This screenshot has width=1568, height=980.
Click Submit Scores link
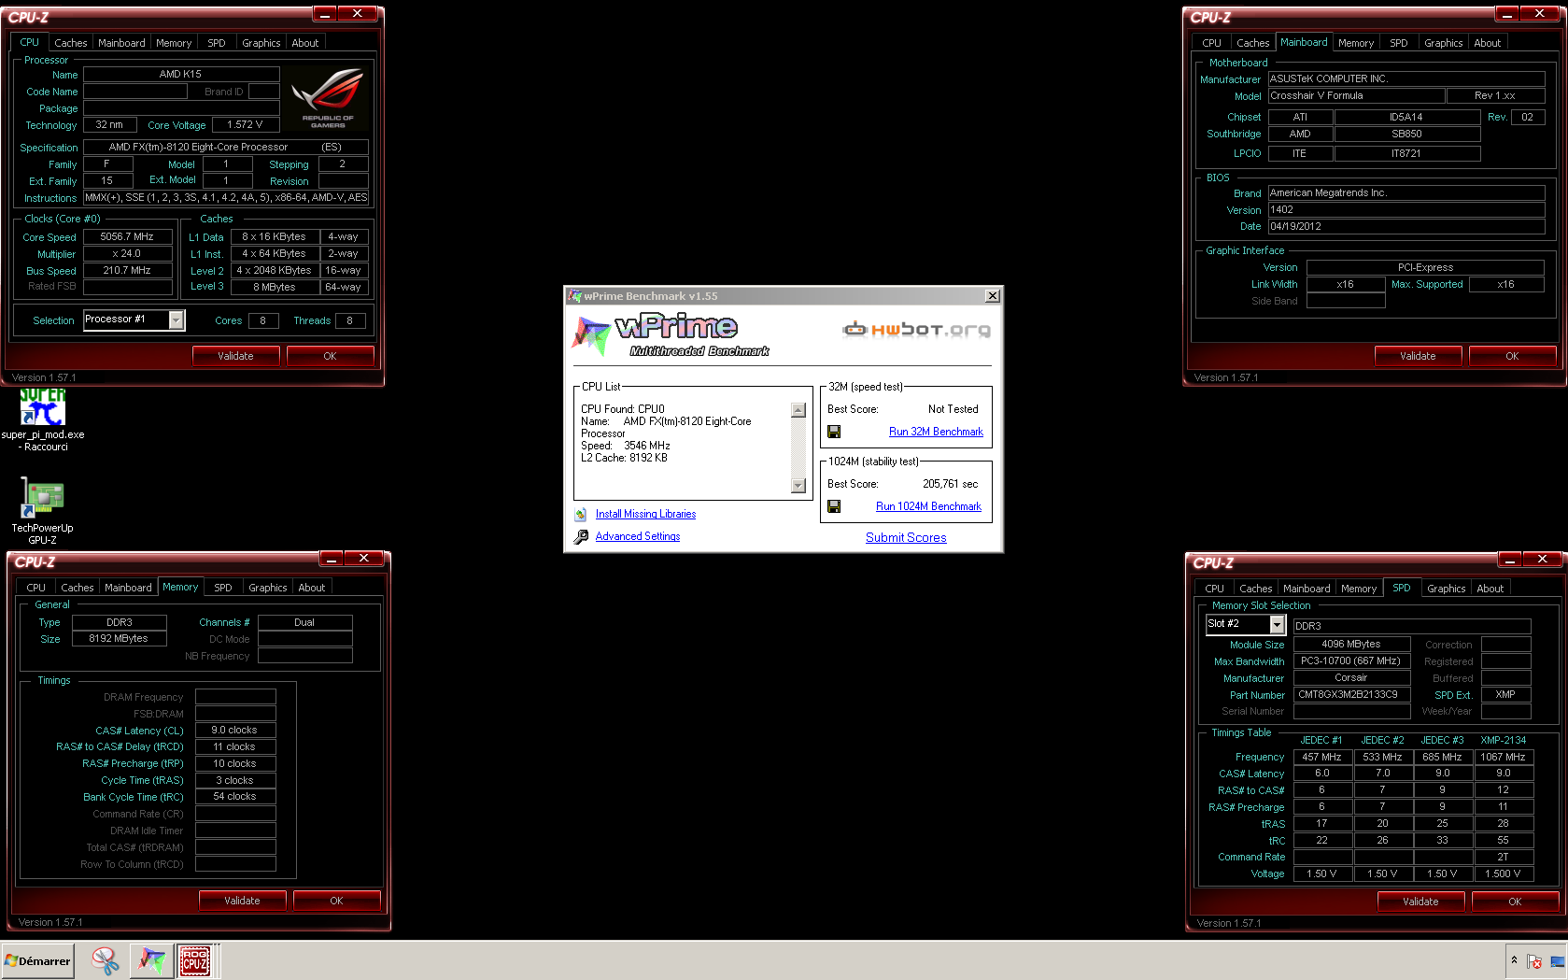906,537
